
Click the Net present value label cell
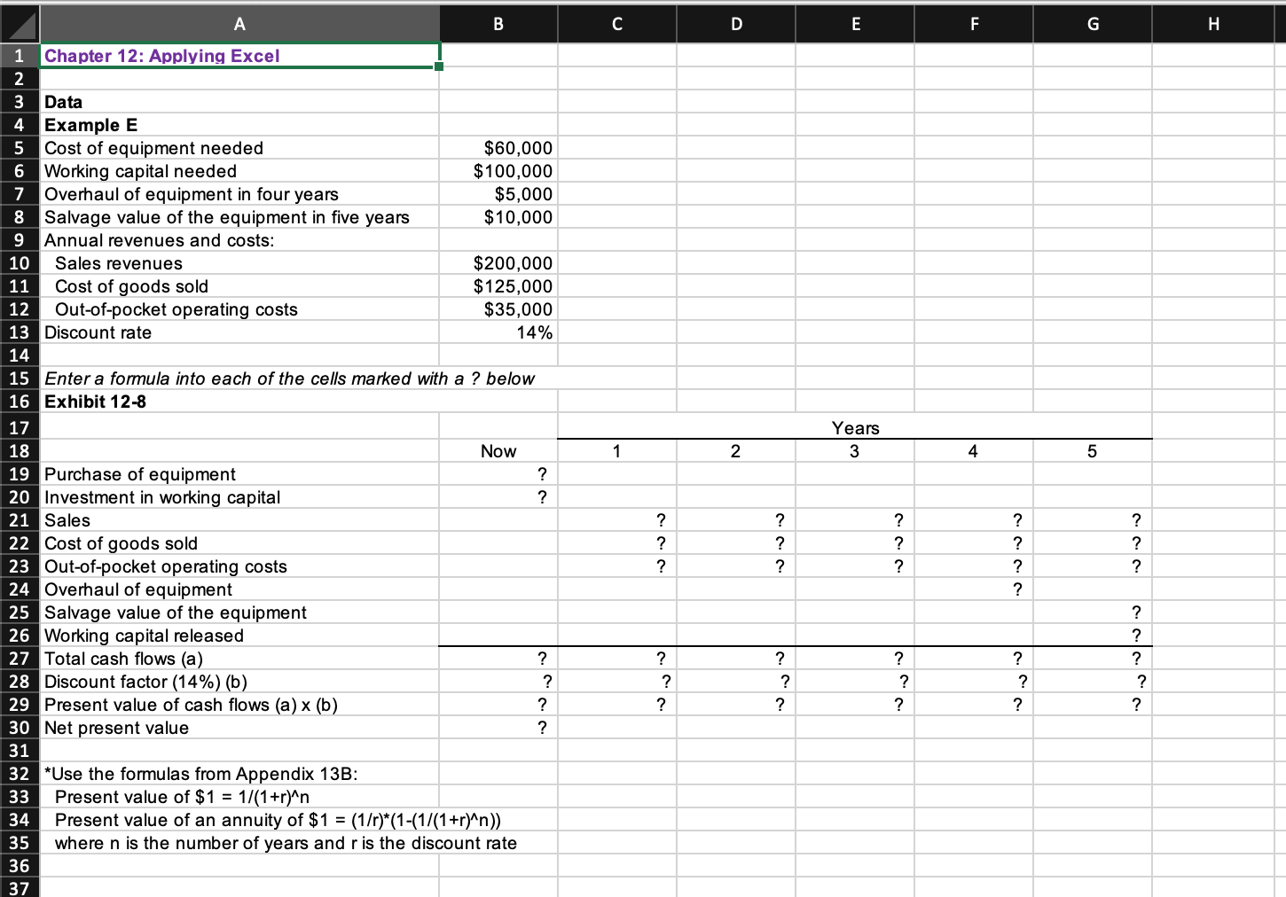239,727
